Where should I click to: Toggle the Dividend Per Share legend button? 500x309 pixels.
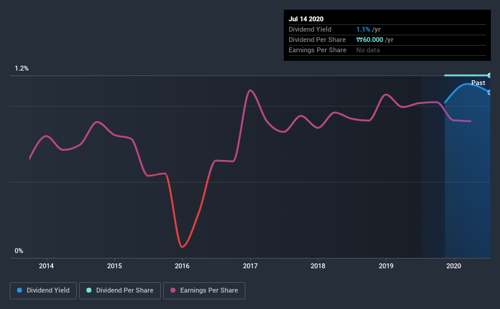pos(120,291)
